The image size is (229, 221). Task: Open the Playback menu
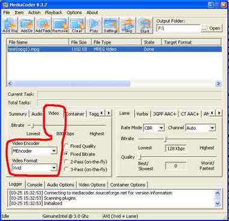click(x=54, y=13)
